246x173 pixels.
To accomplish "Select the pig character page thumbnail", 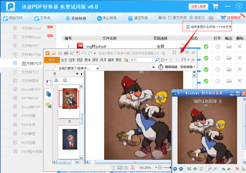I will (70, 139).
